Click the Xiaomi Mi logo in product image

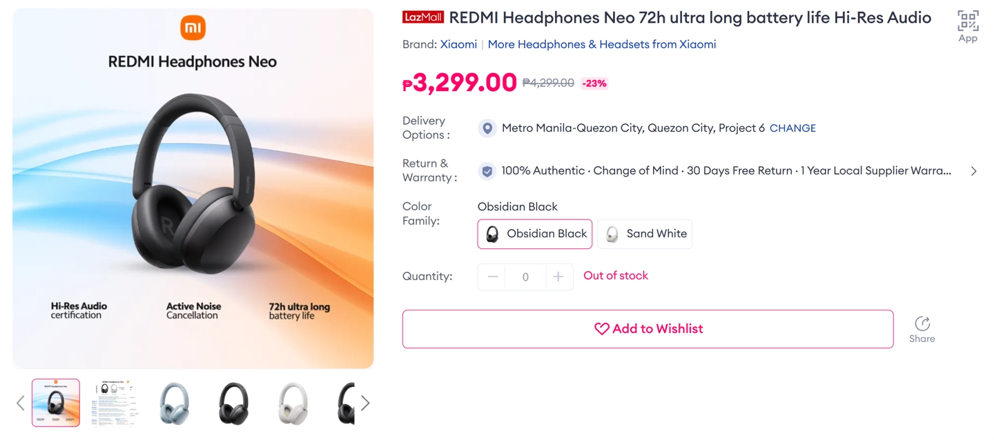pyautogui.click(x=193, y=28)
